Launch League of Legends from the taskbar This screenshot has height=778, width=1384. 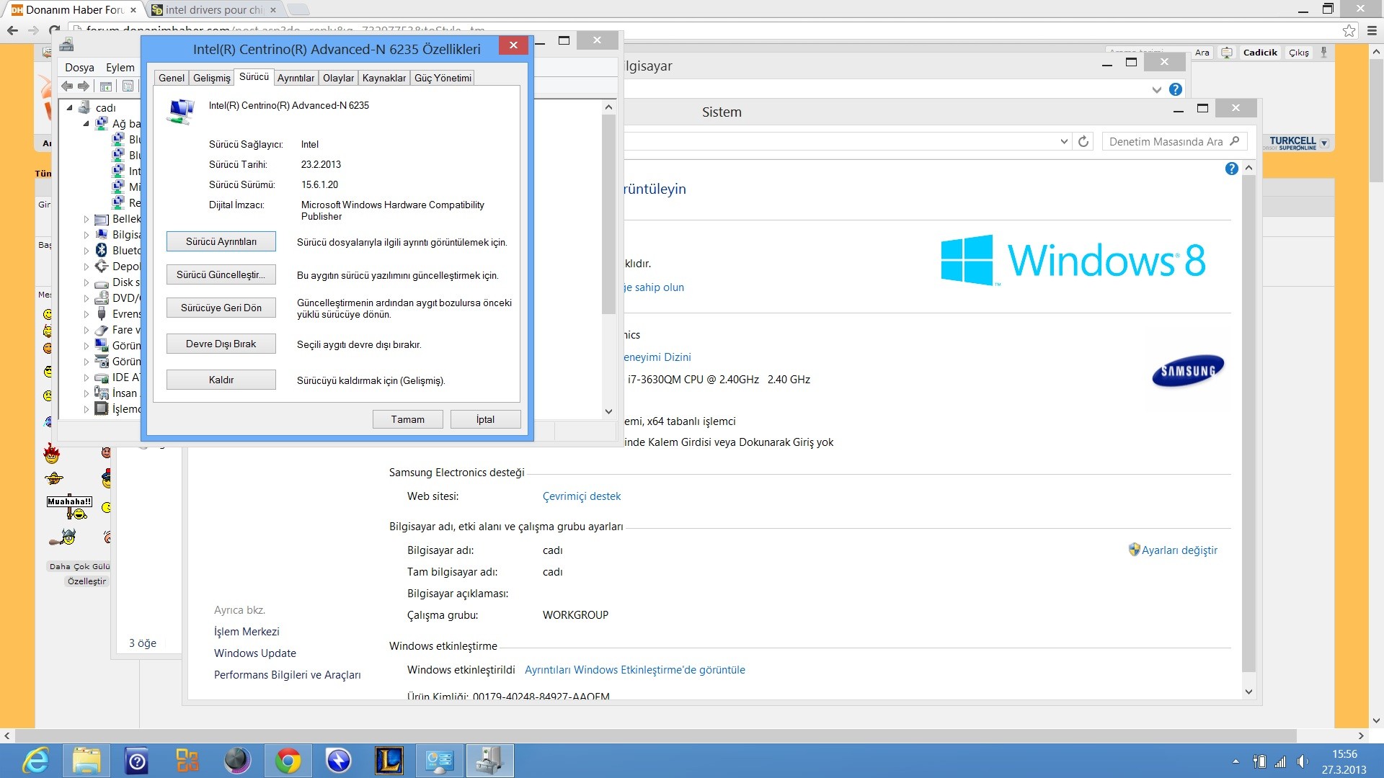coord(389,761)
